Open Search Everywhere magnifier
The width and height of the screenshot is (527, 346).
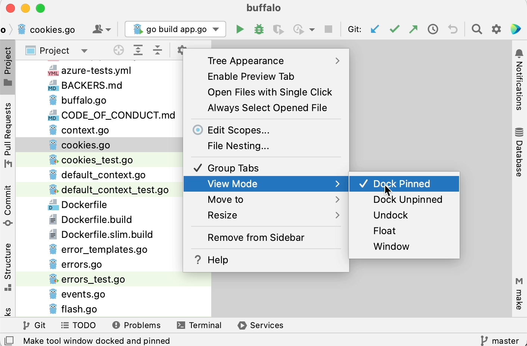tap(477, 29)
